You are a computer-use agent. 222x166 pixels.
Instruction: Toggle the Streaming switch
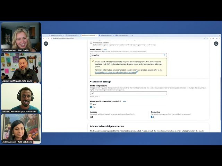[x=152, y=117]
